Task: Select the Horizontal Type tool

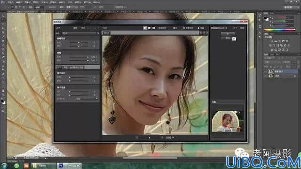Action: coord(3,78)
